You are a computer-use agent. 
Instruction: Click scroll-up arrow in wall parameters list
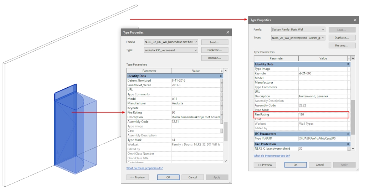[x=353, y=58]
